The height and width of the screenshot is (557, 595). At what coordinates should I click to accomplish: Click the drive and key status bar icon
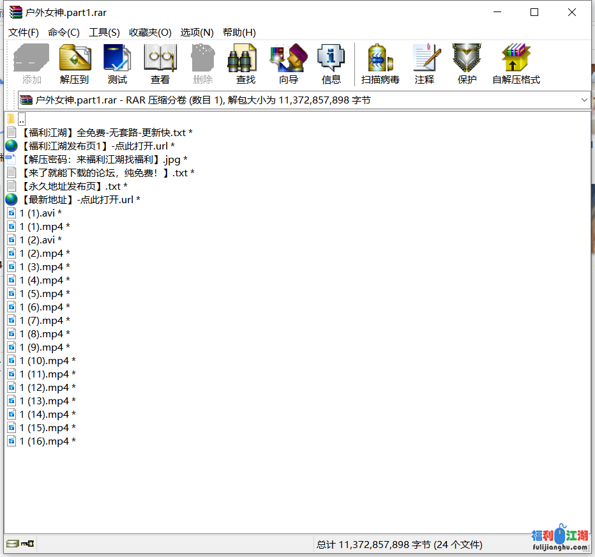pyautogui.click(x=19, y=544)
